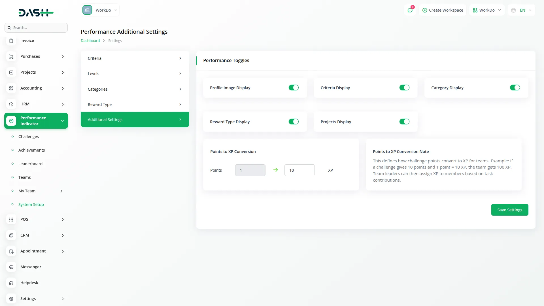Follow the Dashboard breadcrumb link
544x306 pixels.
[90, 41]
